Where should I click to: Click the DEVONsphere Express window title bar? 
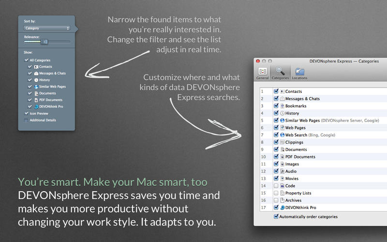click(x=344, y=61)
